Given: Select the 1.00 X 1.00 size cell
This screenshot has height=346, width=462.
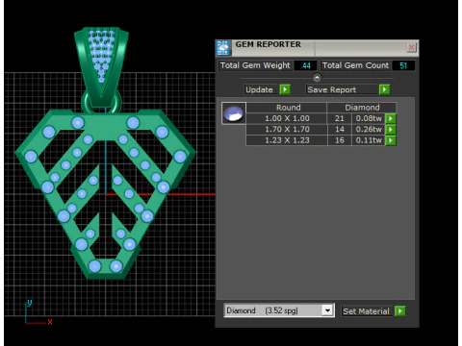Looking at the screenshot, I should pos(287,118).
